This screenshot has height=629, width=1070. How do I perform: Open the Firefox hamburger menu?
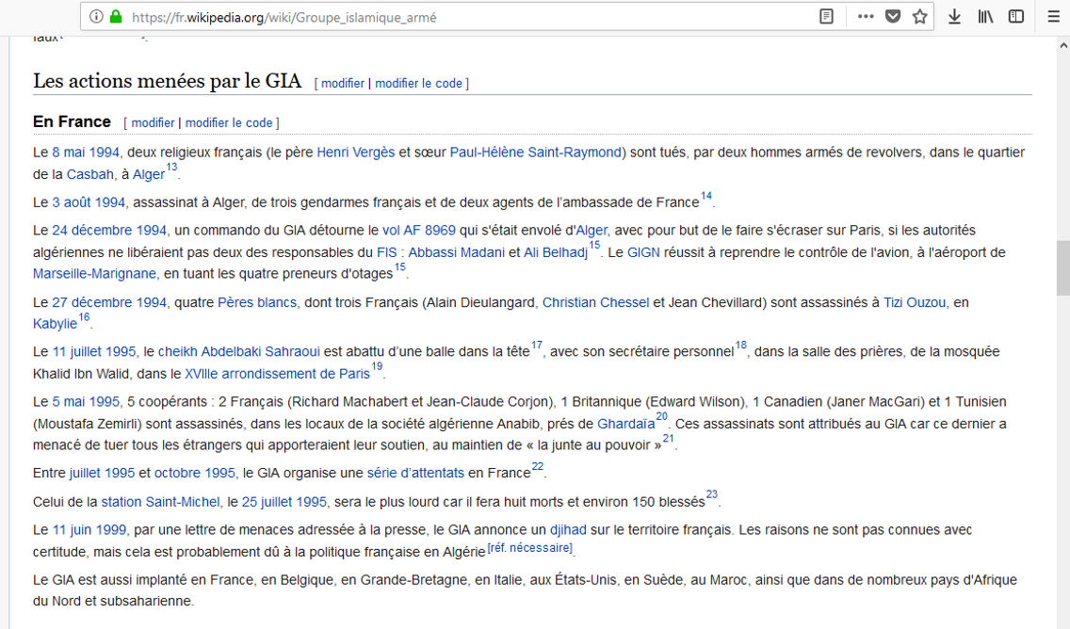[1054, 16]
